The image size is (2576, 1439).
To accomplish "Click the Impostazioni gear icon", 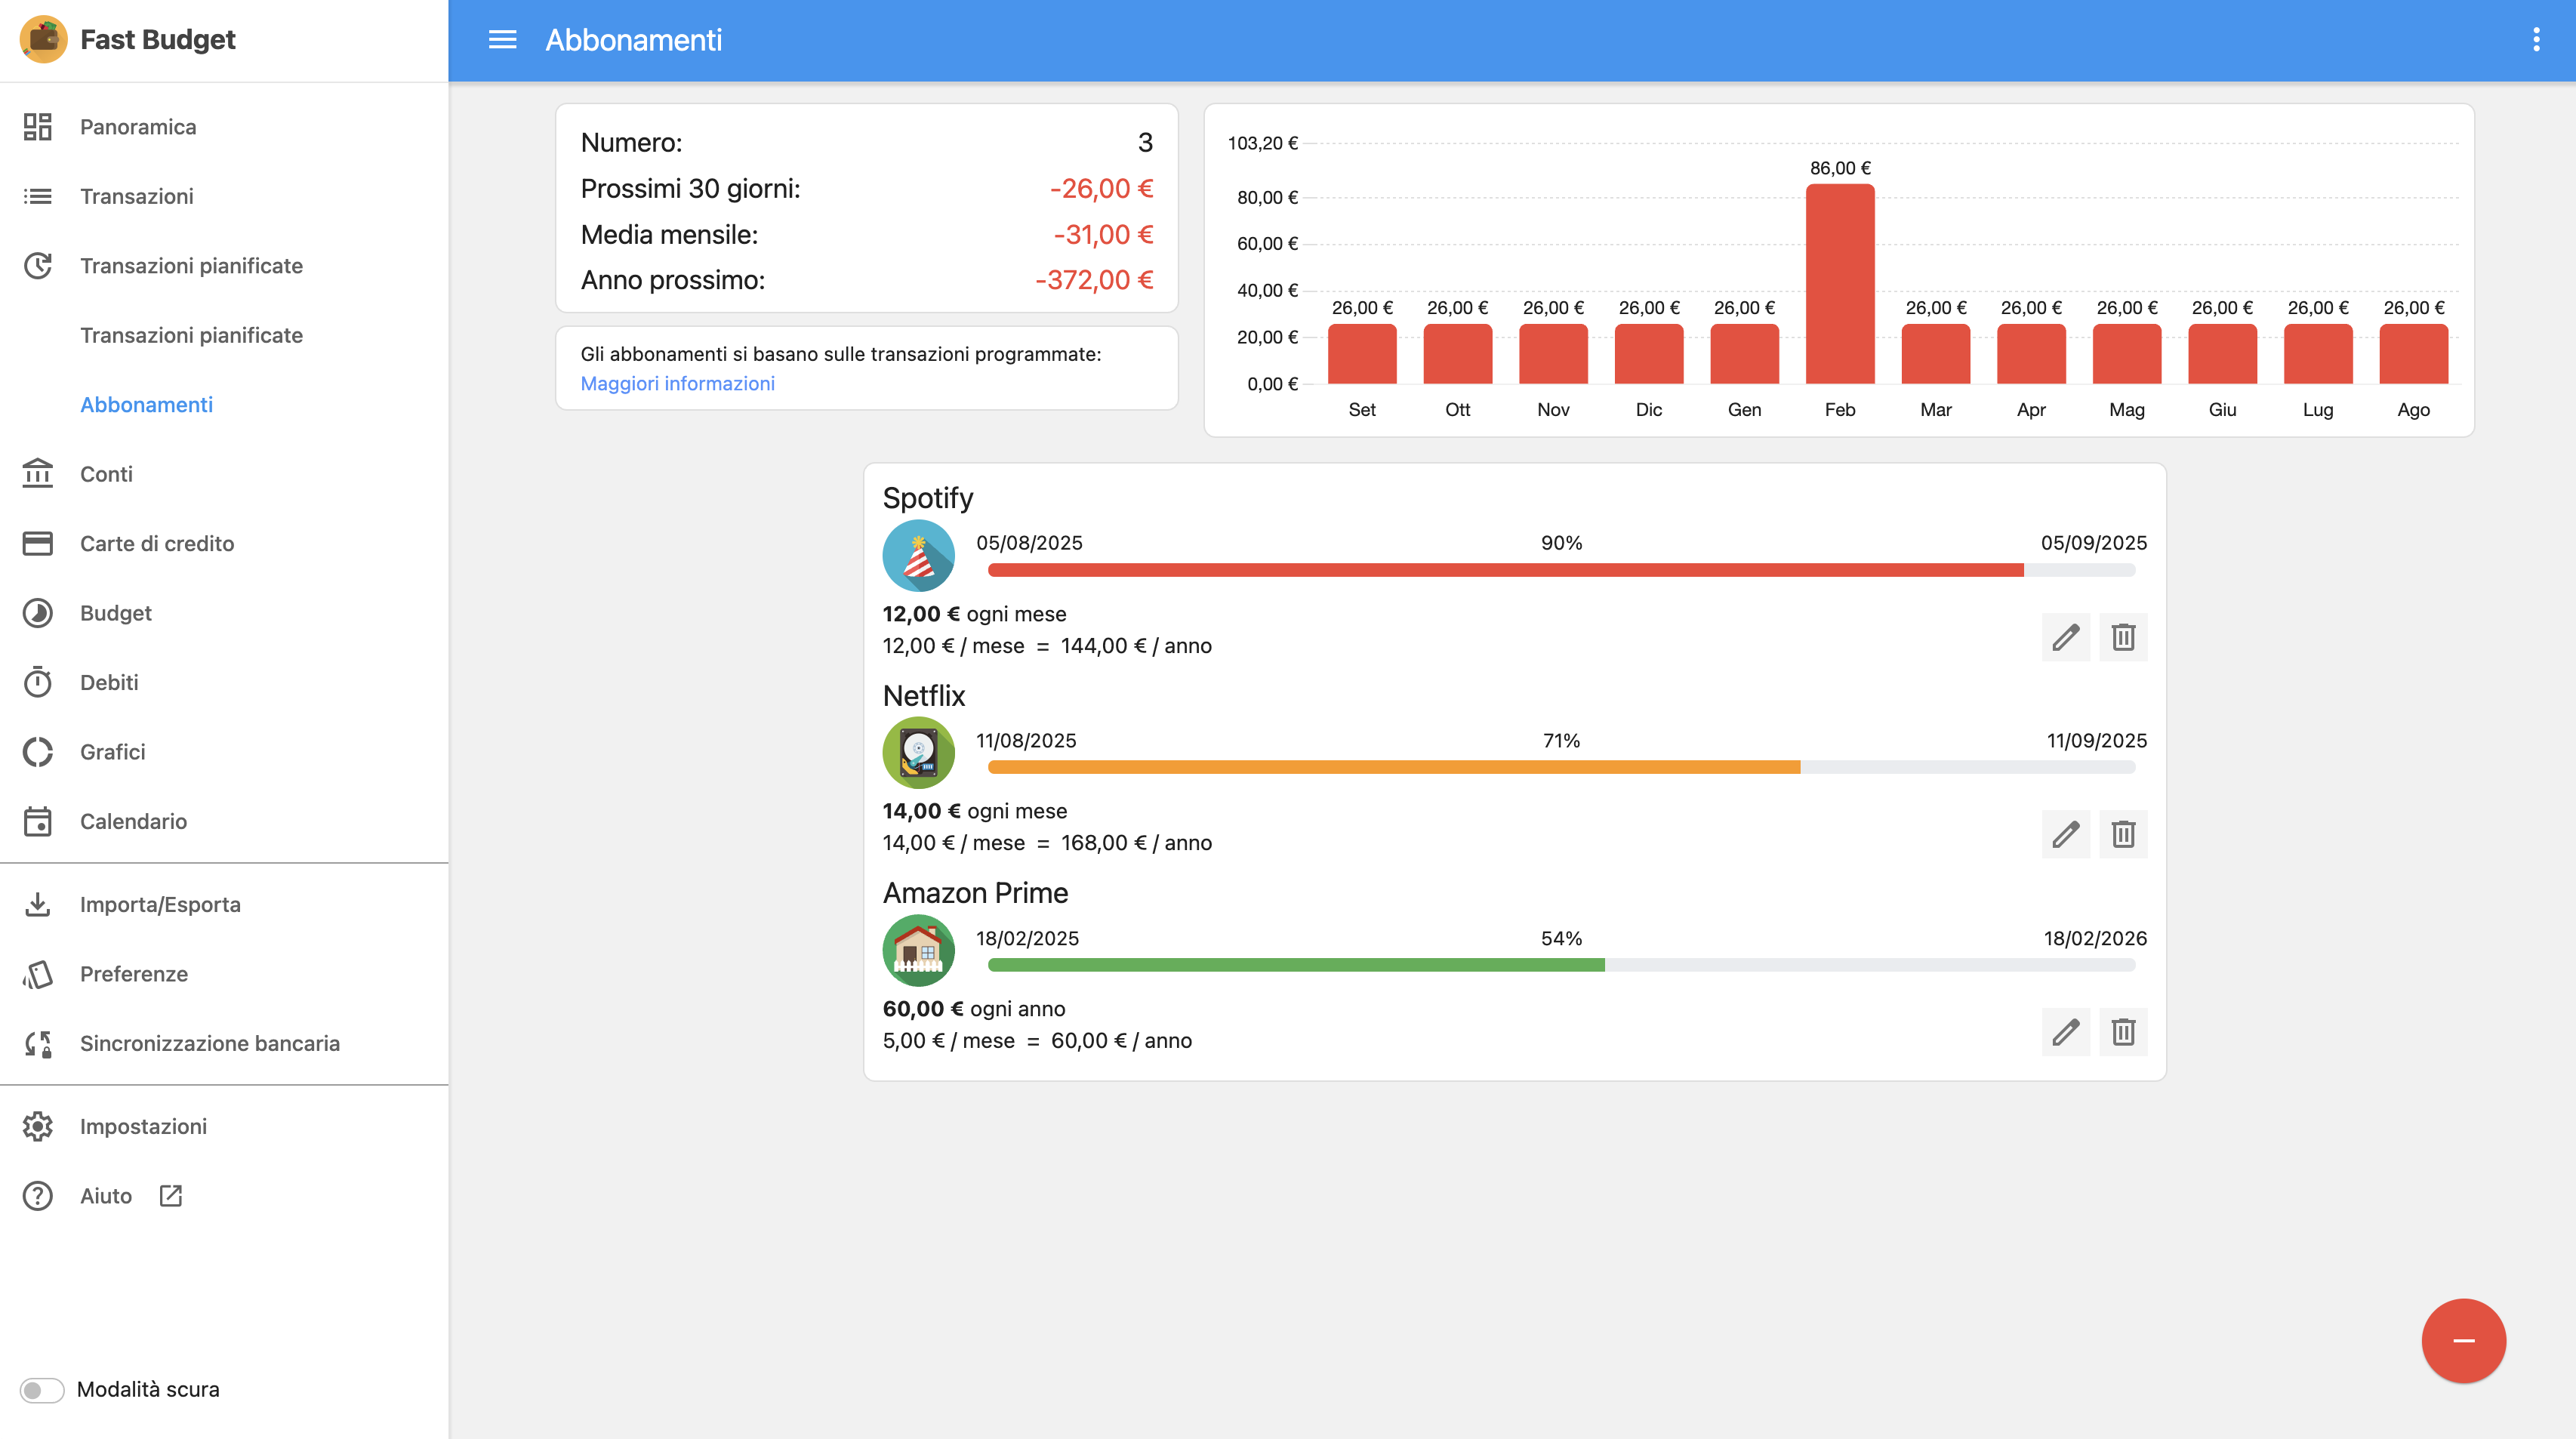I will click(x=38, y=1126).
